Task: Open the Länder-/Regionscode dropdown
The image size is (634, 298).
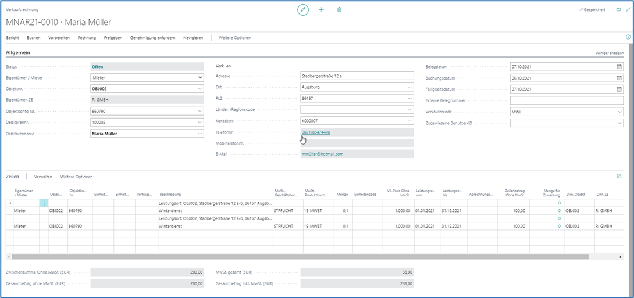Action: 409,109
